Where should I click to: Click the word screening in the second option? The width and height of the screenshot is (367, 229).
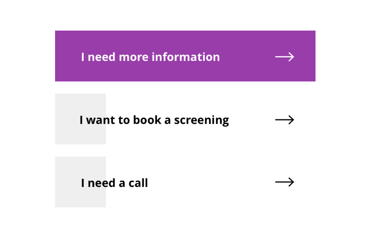click(201, 121)
